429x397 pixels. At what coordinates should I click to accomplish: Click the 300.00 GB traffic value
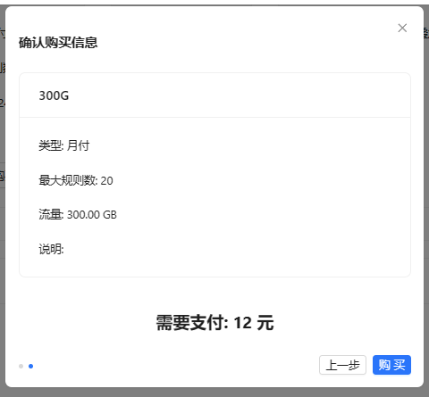pos(92,215)
